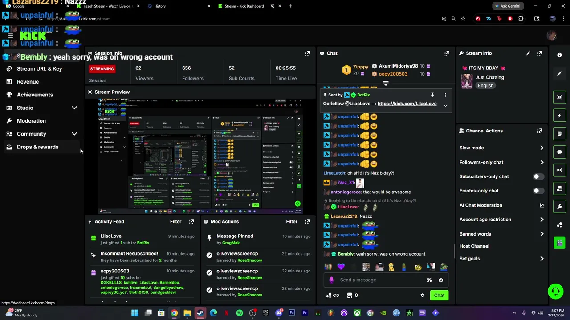
Task: Open the emoji picker in chat input
Action: [x=441, y=280]
